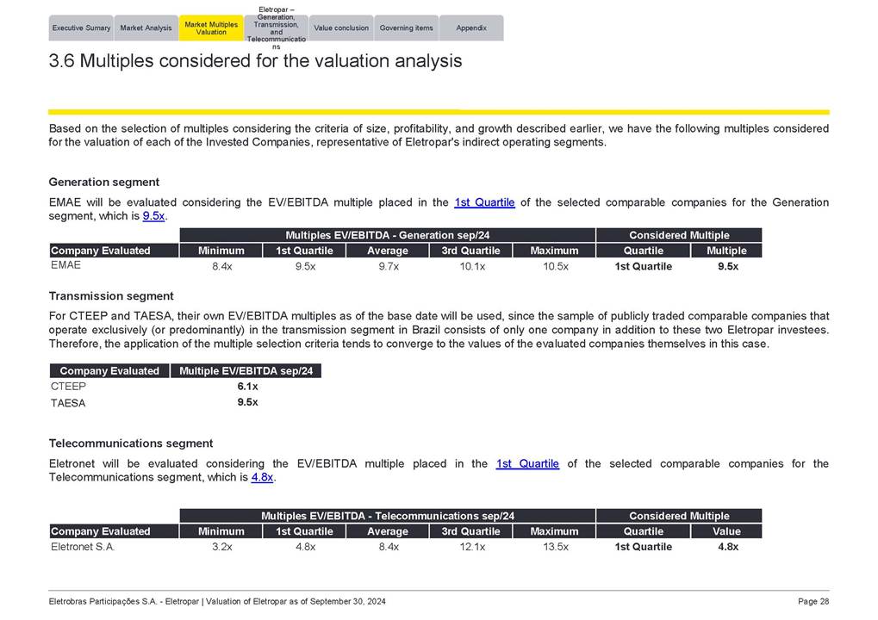Open the Executive Sumary tab
878x620 pixels.
coord(81,28)
